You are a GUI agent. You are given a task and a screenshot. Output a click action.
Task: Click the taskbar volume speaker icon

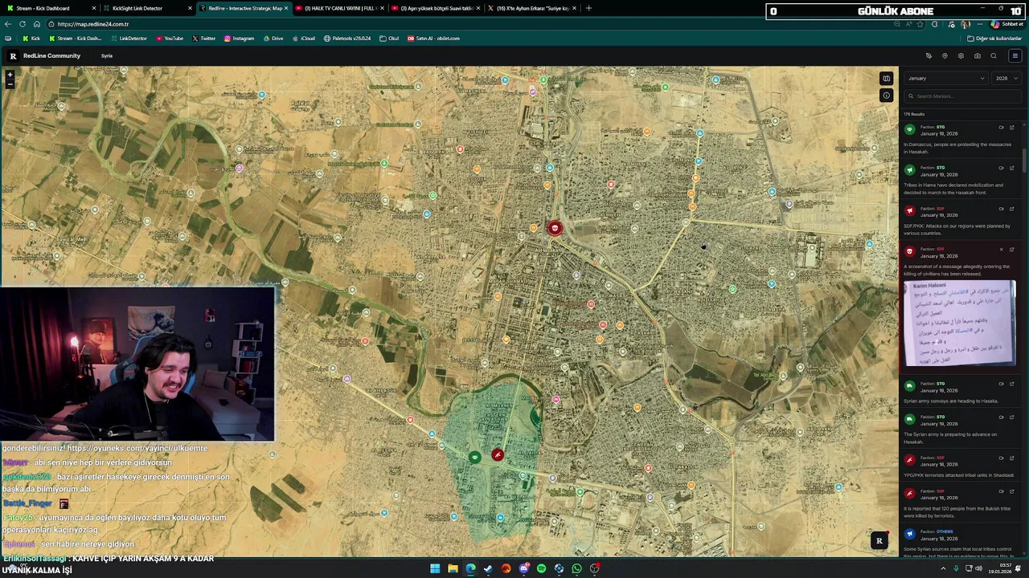tap(978, 568)
